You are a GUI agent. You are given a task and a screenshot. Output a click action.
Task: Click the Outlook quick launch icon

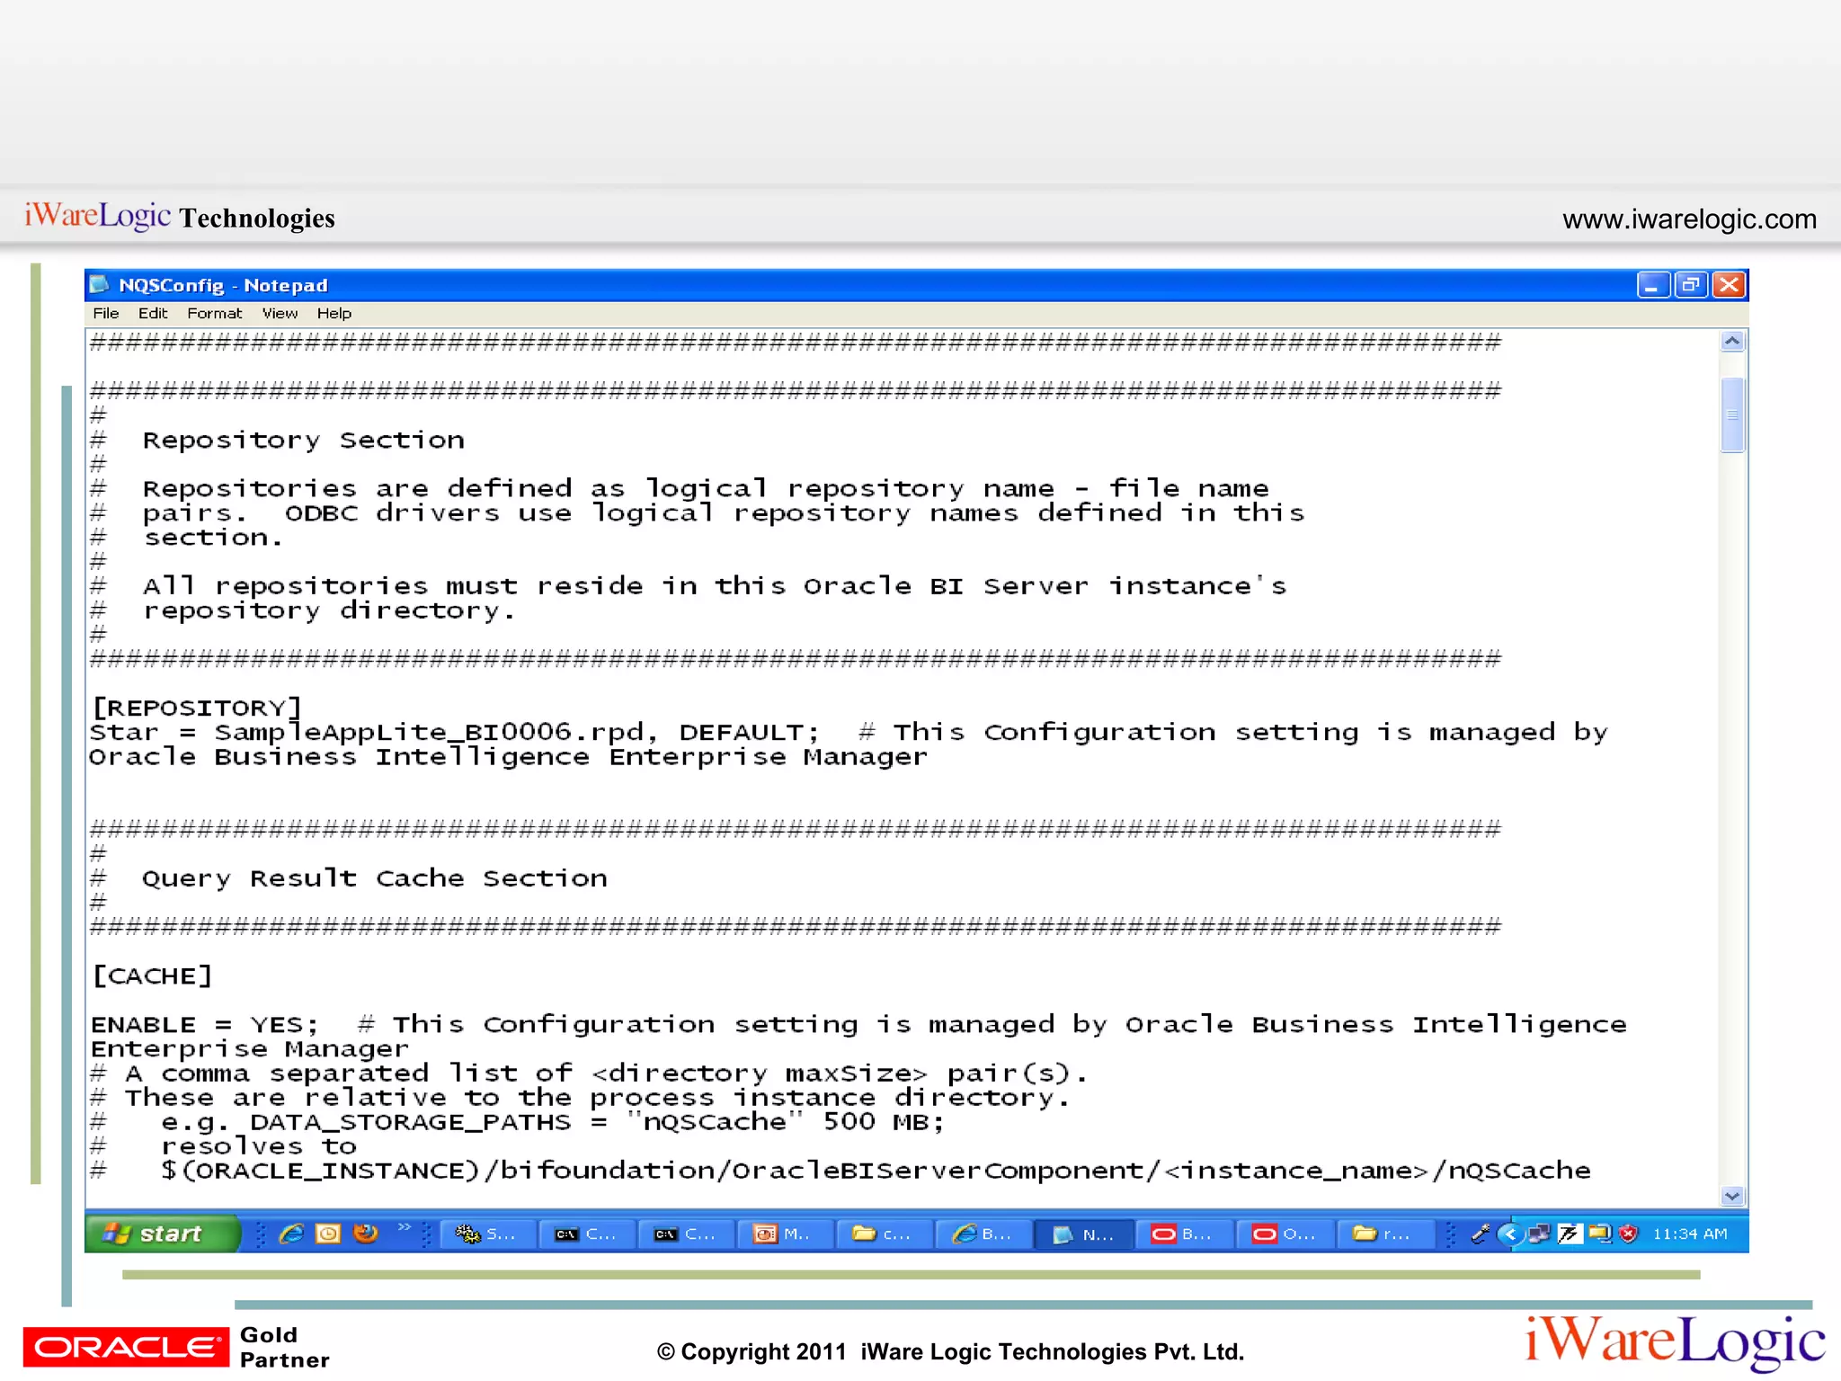(x=328, y=1234)
